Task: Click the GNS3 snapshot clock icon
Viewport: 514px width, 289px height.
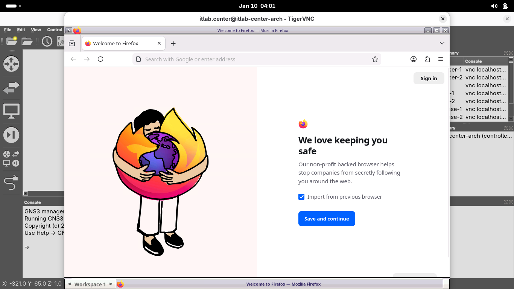Action: (47, 41)
